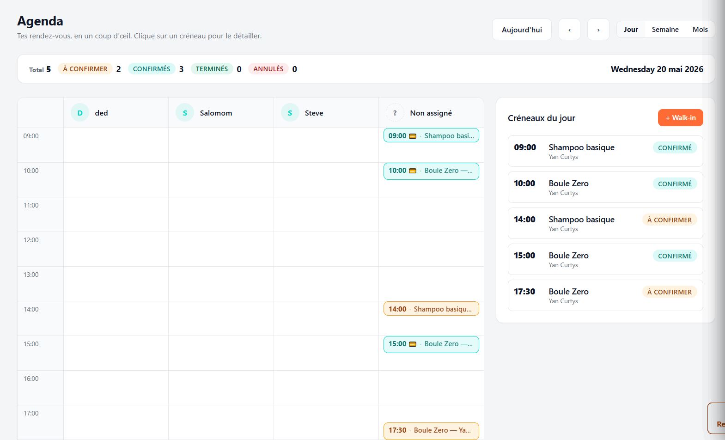Click the payment card icon on 15:00 appointment
This screenshot has height=440, width=725.
click(413, 344)
